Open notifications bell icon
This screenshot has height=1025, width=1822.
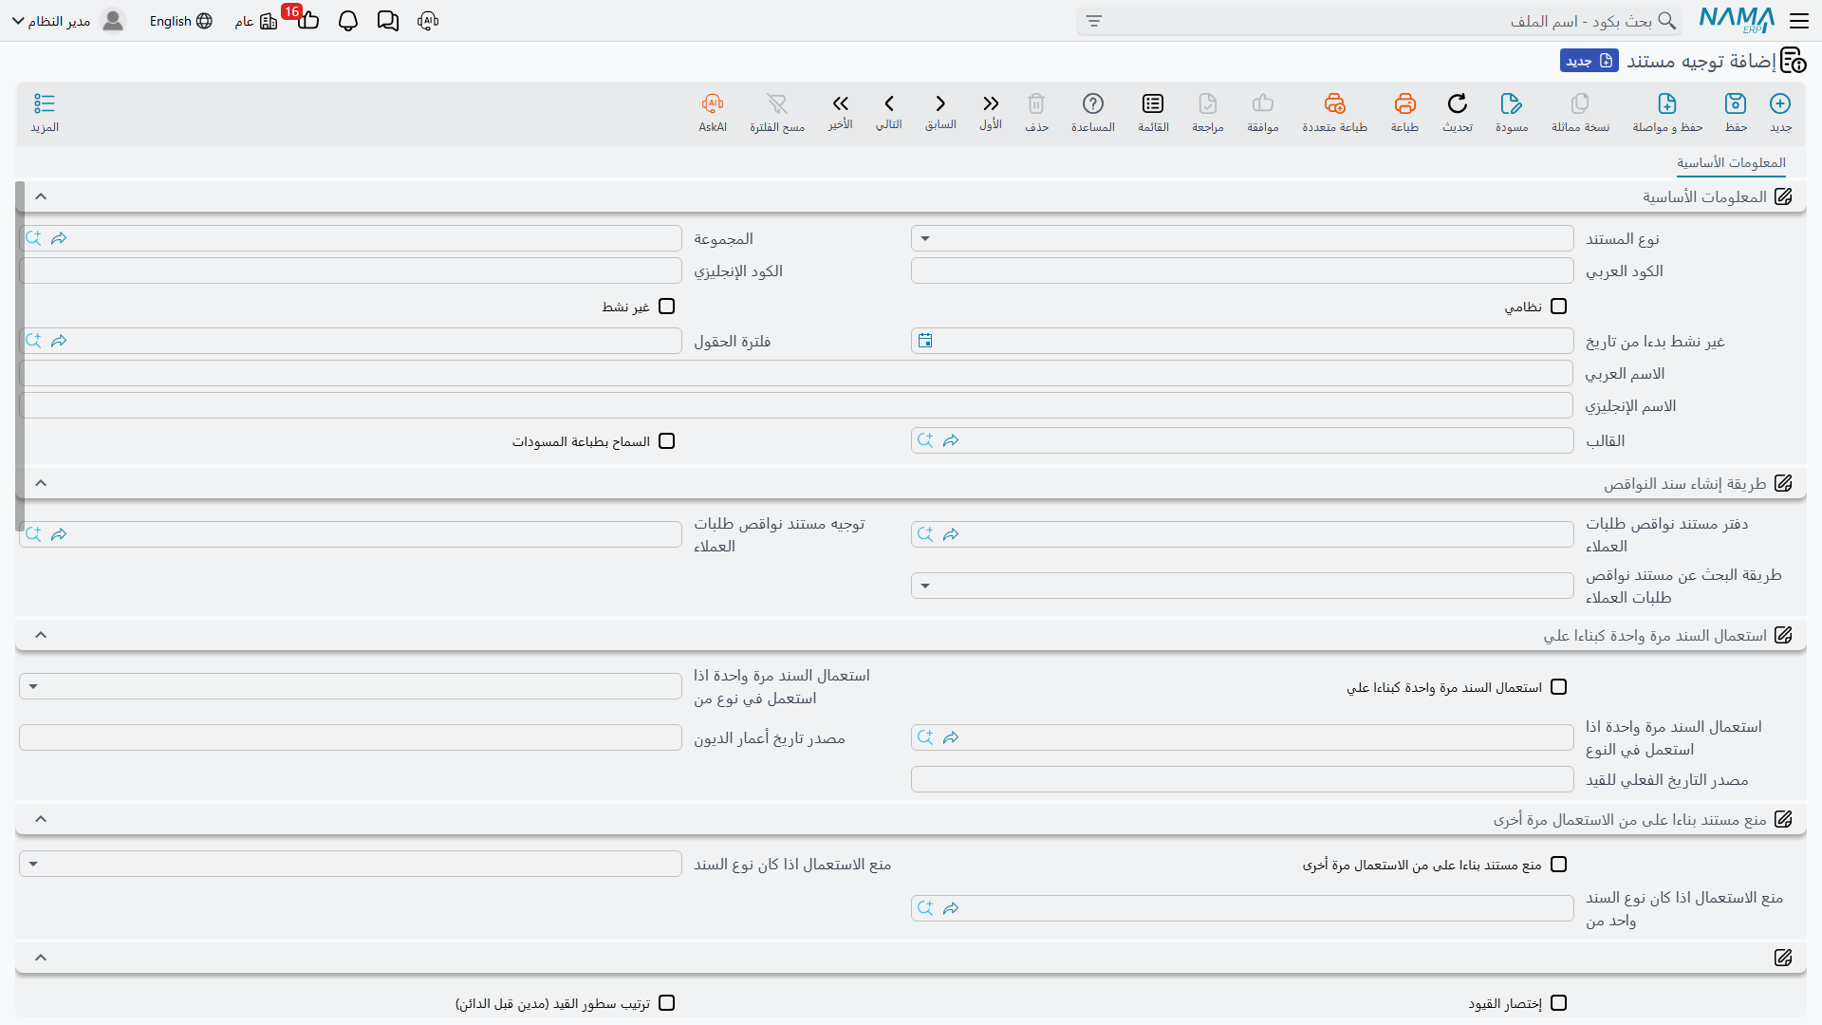pos(348,21)
